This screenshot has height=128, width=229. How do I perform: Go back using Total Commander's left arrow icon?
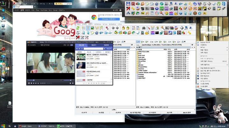tap(113, 28)
